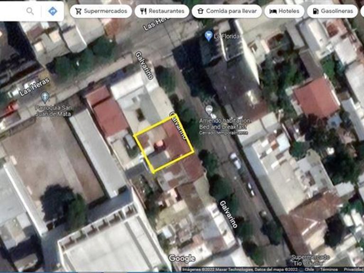This screenshot has height=273, width=364.
Task: Click Arriendo habitacion Bed and breakfast label
Action: click(x=225, y=124)
